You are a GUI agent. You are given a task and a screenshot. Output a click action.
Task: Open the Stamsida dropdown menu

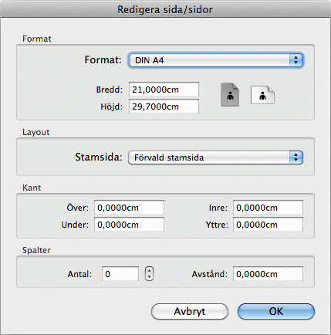[x=215, y=157]
